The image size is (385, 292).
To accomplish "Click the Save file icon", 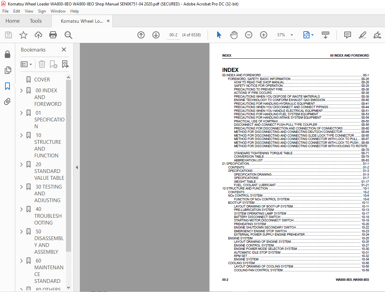I will [8, 35].
